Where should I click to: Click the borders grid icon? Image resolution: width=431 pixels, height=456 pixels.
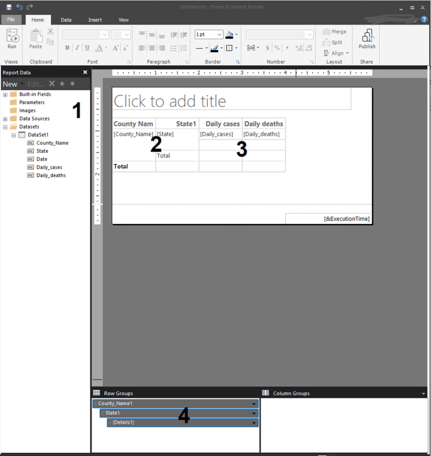(x=230, y=48)
